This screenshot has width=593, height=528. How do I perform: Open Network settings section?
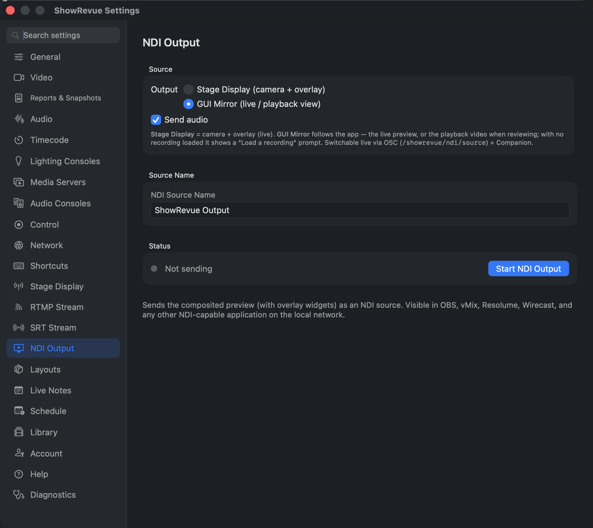point(63,245)
